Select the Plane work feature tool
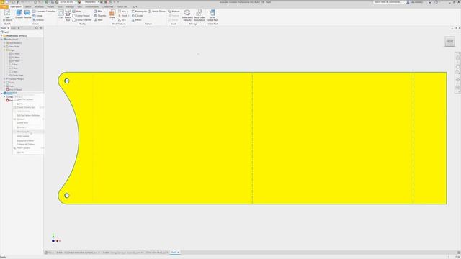Screen dimensions: 461x259 (x=112, y=14)
